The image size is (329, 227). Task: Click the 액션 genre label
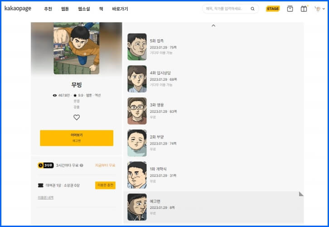click(x=98, y=95)
